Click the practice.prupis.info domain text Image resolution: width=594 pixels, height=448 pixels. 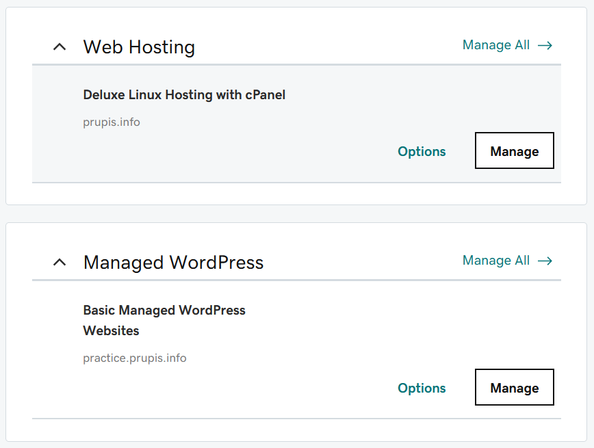[135, 358]
